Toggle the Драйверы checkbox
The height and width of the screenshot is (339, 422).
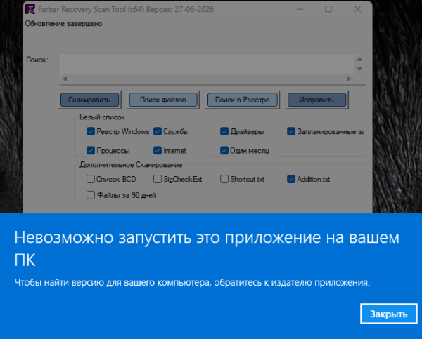(x=224, y=132)
